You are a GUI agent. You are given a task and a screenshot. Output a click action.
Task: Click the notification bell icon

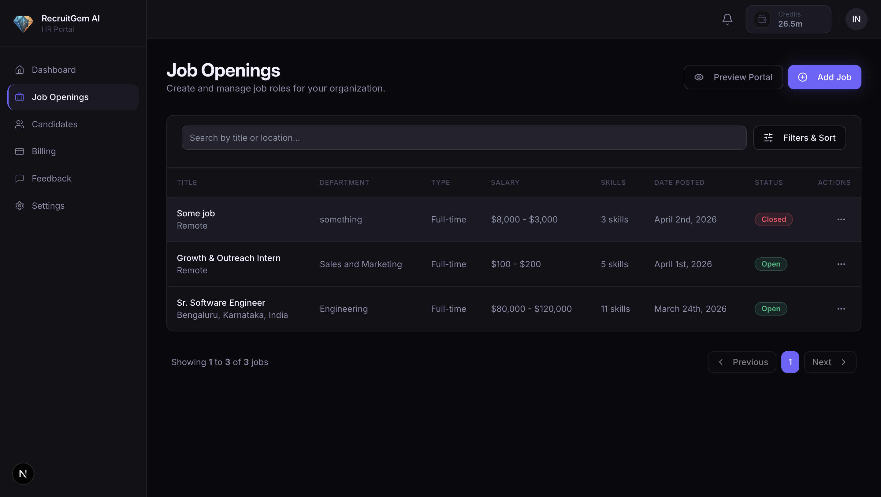[727, 19]
